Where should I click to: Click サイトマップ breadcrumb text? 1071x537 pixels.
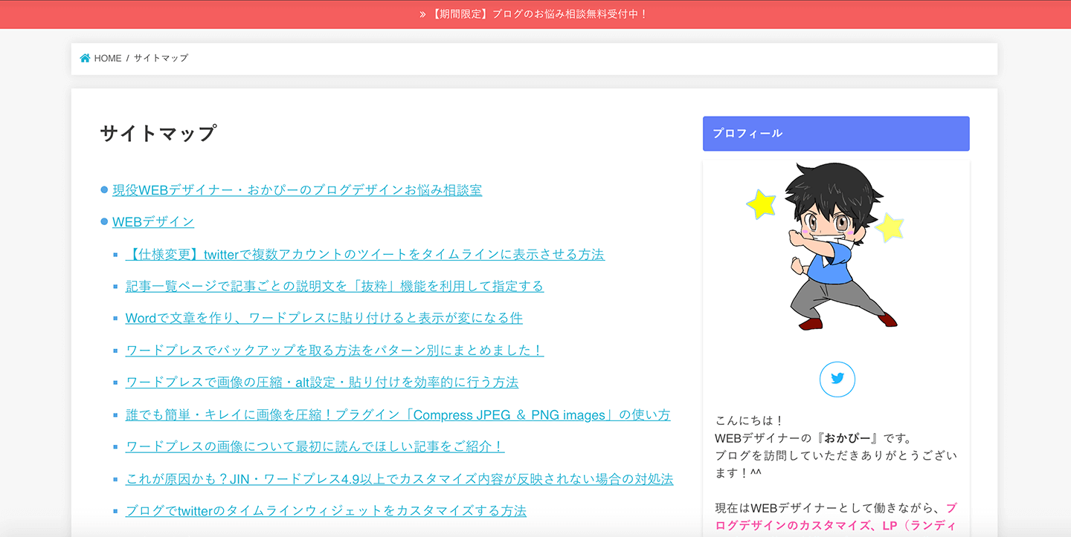161,58
